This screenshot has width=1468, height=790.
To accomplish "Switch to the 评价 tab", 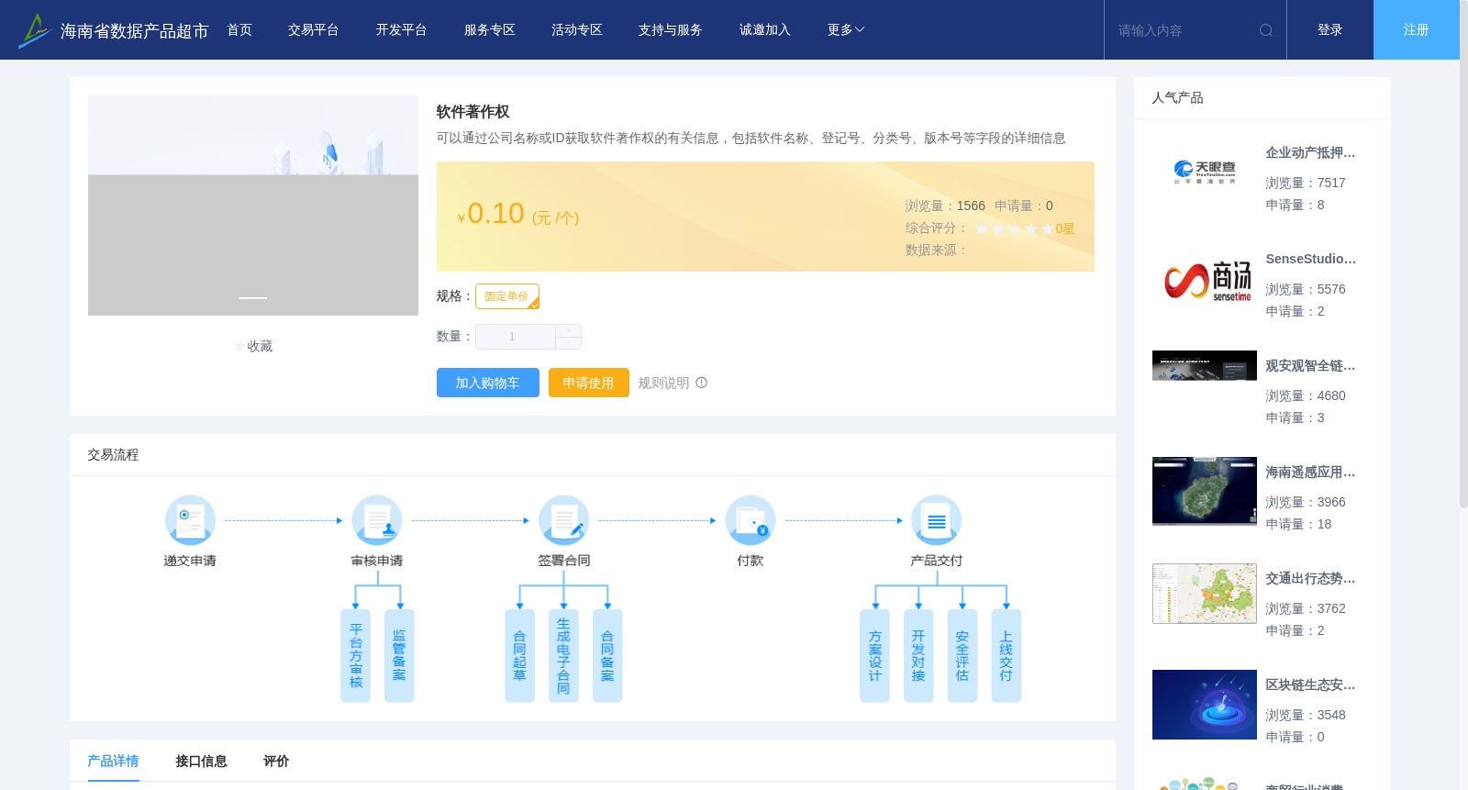I will (x=276, y=761).
